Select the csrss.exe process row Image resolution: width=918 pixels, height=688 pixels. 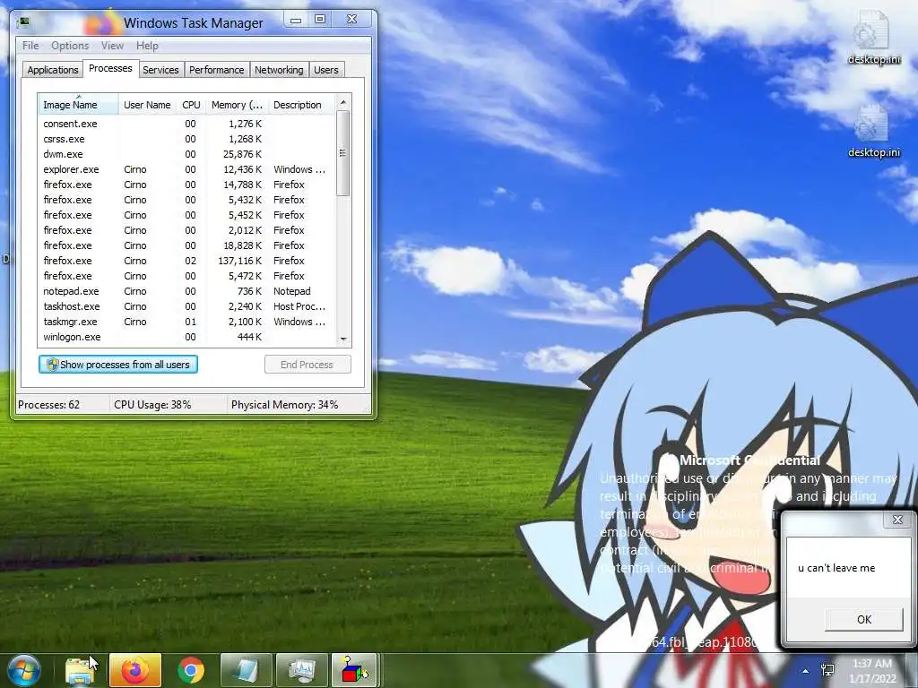coord(186,139)
